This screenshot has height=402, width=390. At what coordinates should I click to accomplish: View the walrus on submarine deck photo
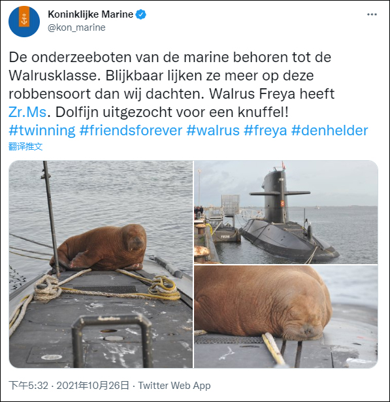click(x=101, y=264)
